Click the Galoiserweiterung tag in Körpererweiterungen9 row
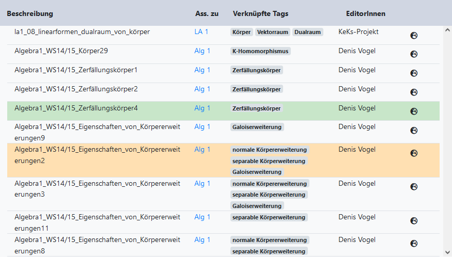This screenshot has width=452, height=257. [257, 127]
